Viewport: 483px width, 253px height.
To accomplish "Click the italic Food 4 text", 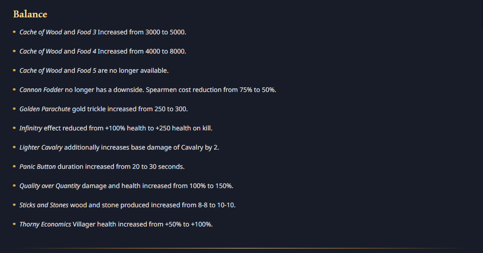I will coord(86,51).
